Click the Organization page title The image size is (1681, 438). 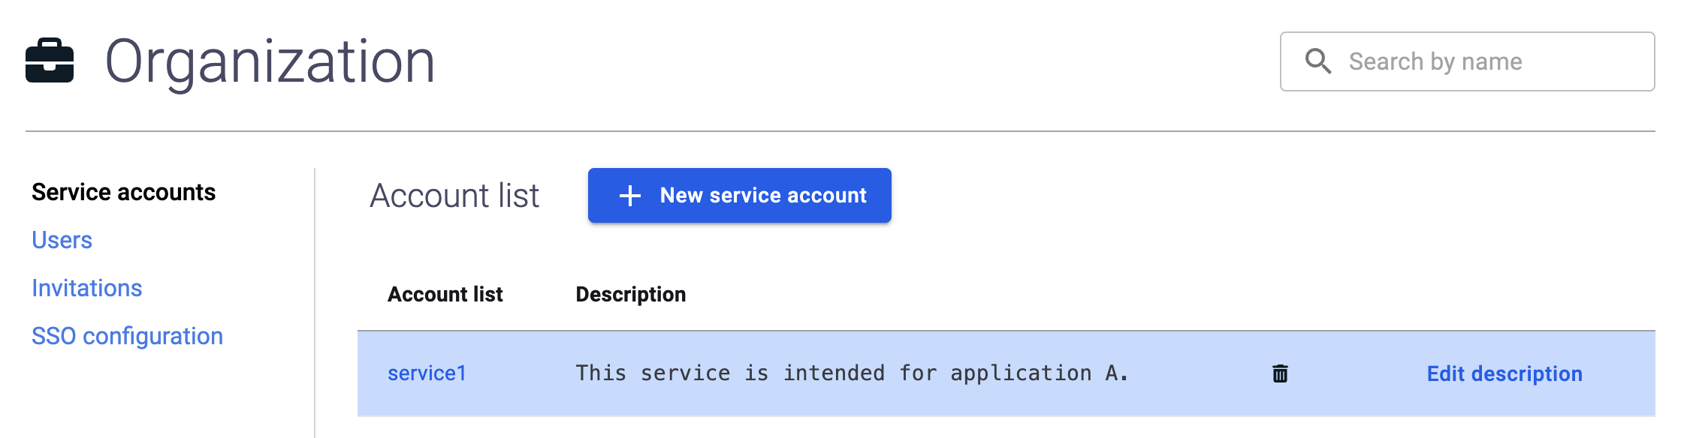tap(270, 61)
